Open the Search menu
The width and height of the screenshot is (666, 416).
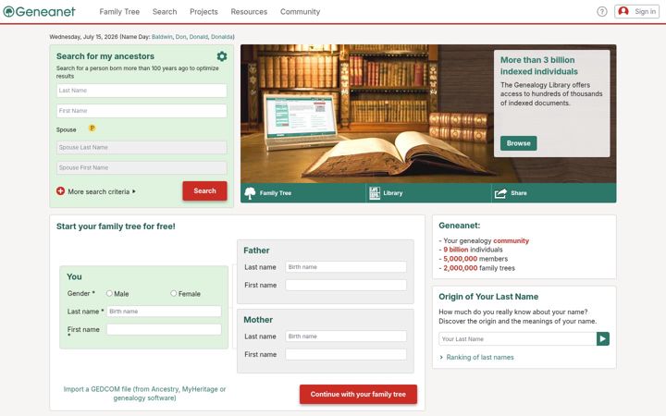[165, 12]
